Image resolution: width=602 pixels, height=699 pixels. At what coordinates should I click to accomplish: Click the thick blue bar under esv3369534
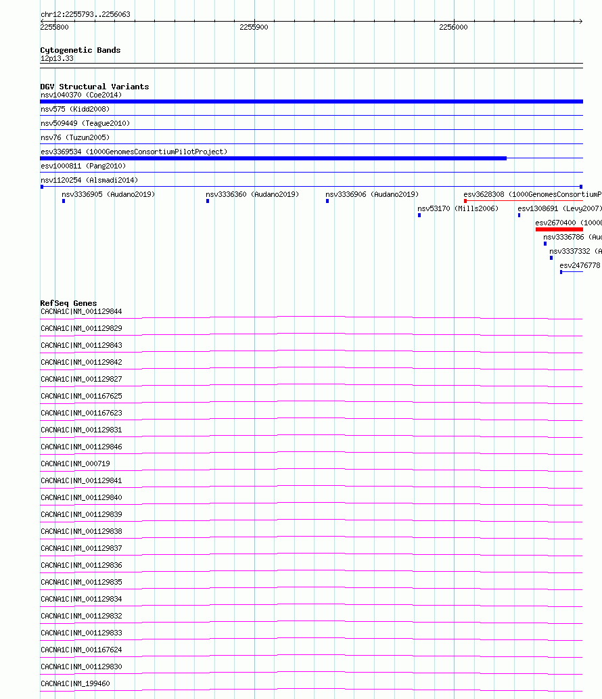(273, 158)
